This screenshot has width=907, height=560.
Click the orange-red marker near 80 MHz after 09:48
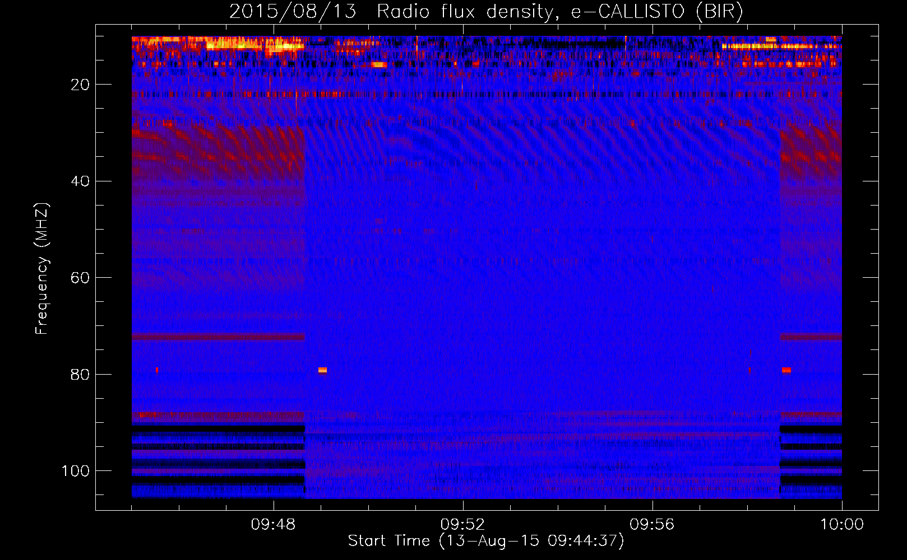tap(322, 370)
